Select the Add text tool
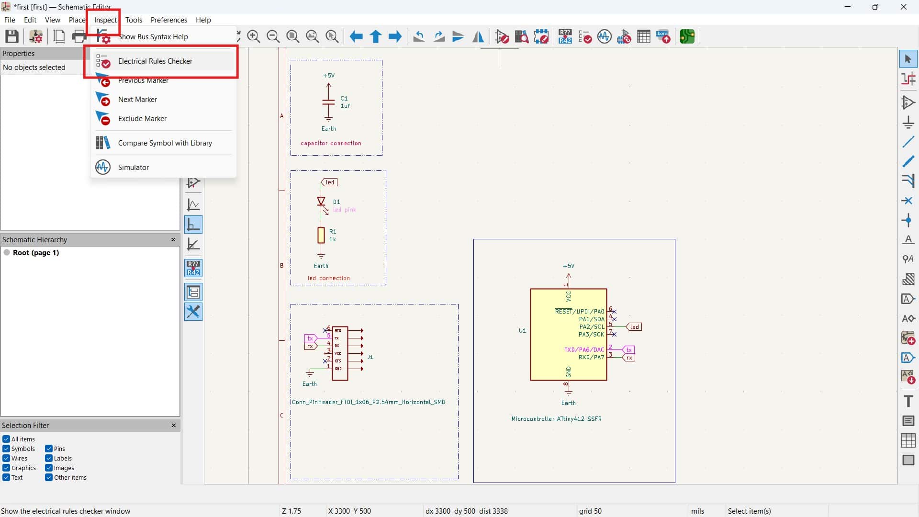 (908, 401)
